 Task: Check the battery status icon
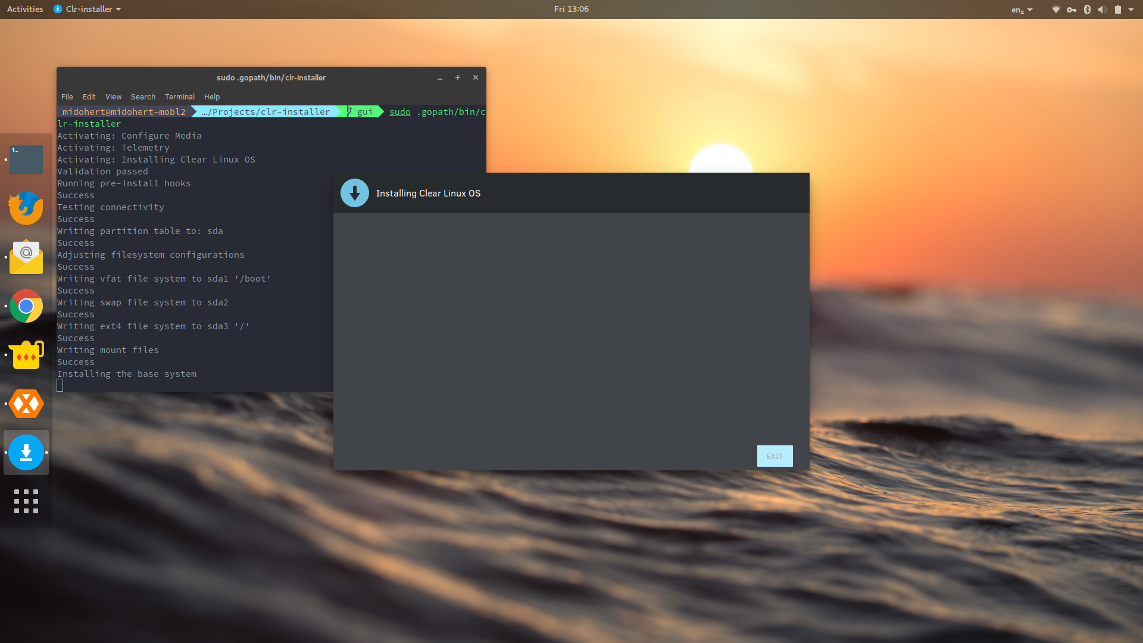click(x=1118, y=10)
